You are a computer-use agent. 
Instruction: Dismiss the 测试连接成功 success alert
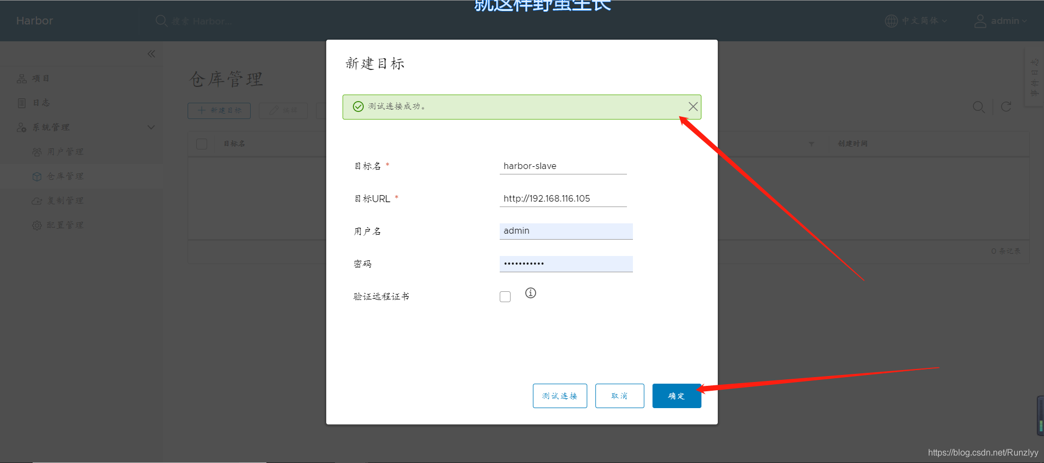[x=693, y=107]
